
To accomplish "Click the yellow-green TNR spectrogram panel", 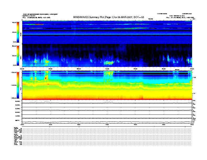I will (x=107, y=85).
